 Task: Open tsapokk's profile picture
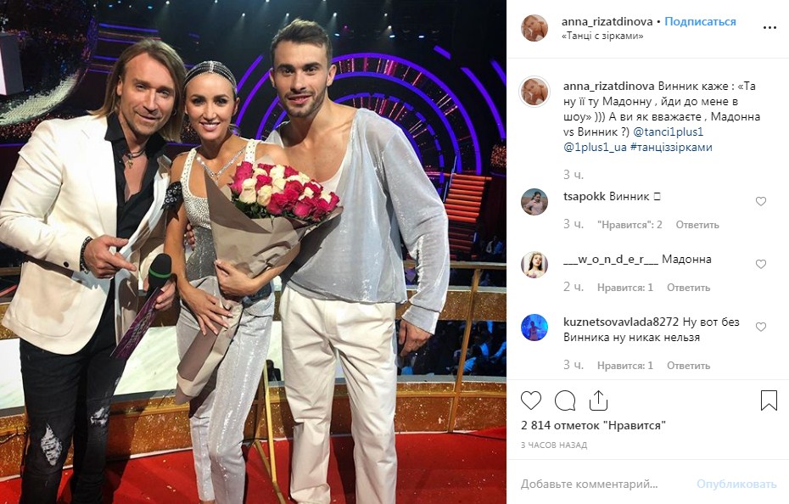tap(534, 201)
